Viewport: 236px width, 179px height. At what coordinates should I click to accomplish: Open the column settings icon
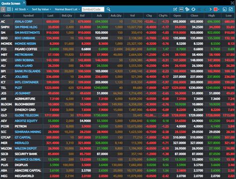point(187,9)
